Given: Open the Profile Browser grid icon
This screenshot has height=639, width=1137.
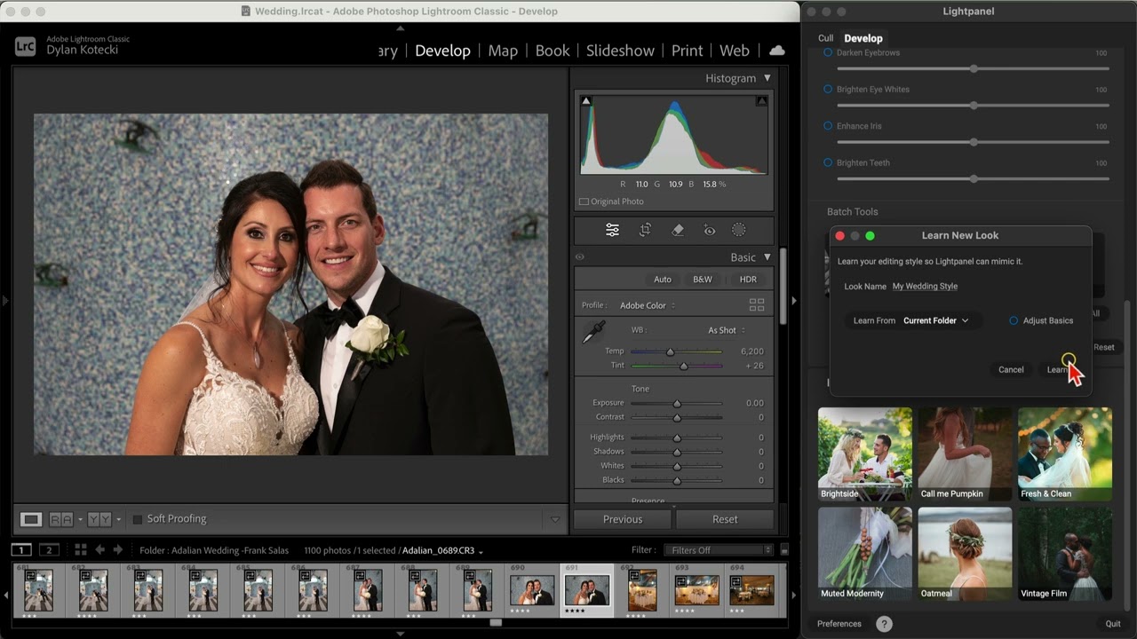Looking at the screenshot, I should tap(757, 304).
